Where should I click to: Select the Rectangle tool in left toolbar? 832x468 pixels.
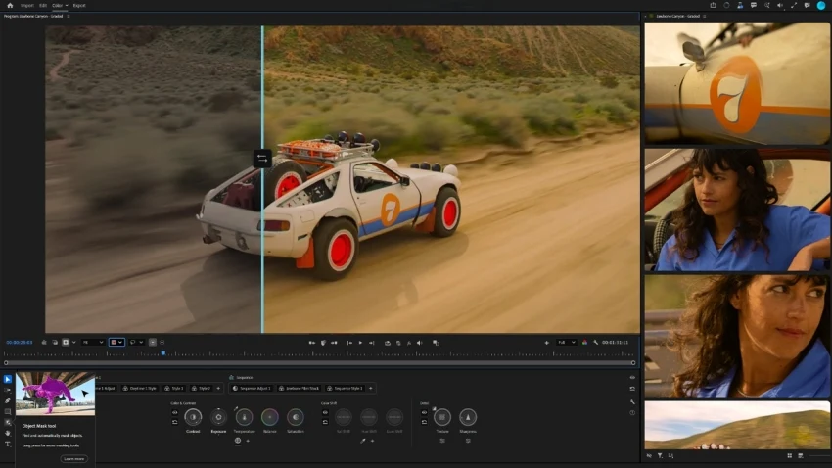(x=8, y=412)
